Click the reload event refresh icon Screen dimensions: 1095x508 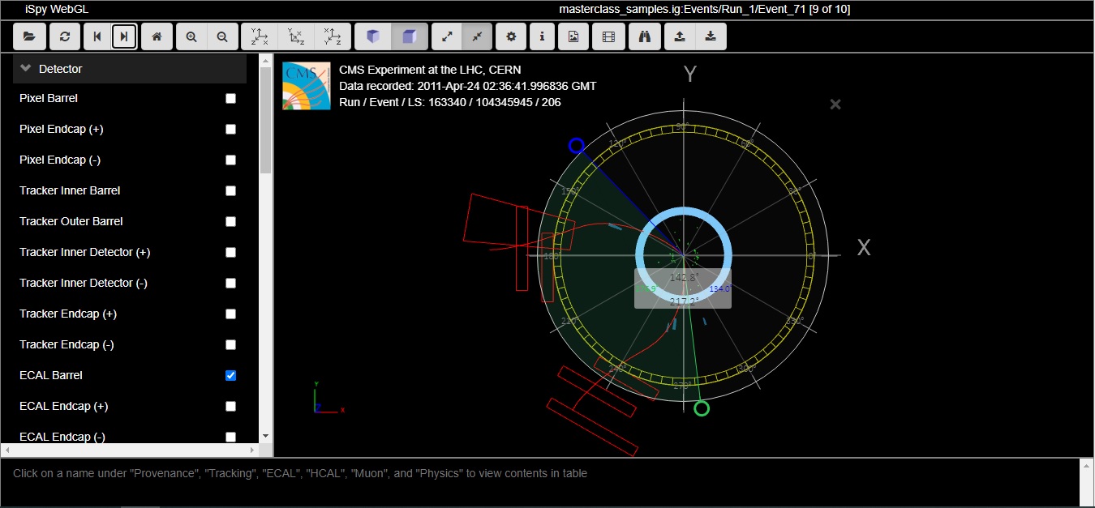point(64,36)
